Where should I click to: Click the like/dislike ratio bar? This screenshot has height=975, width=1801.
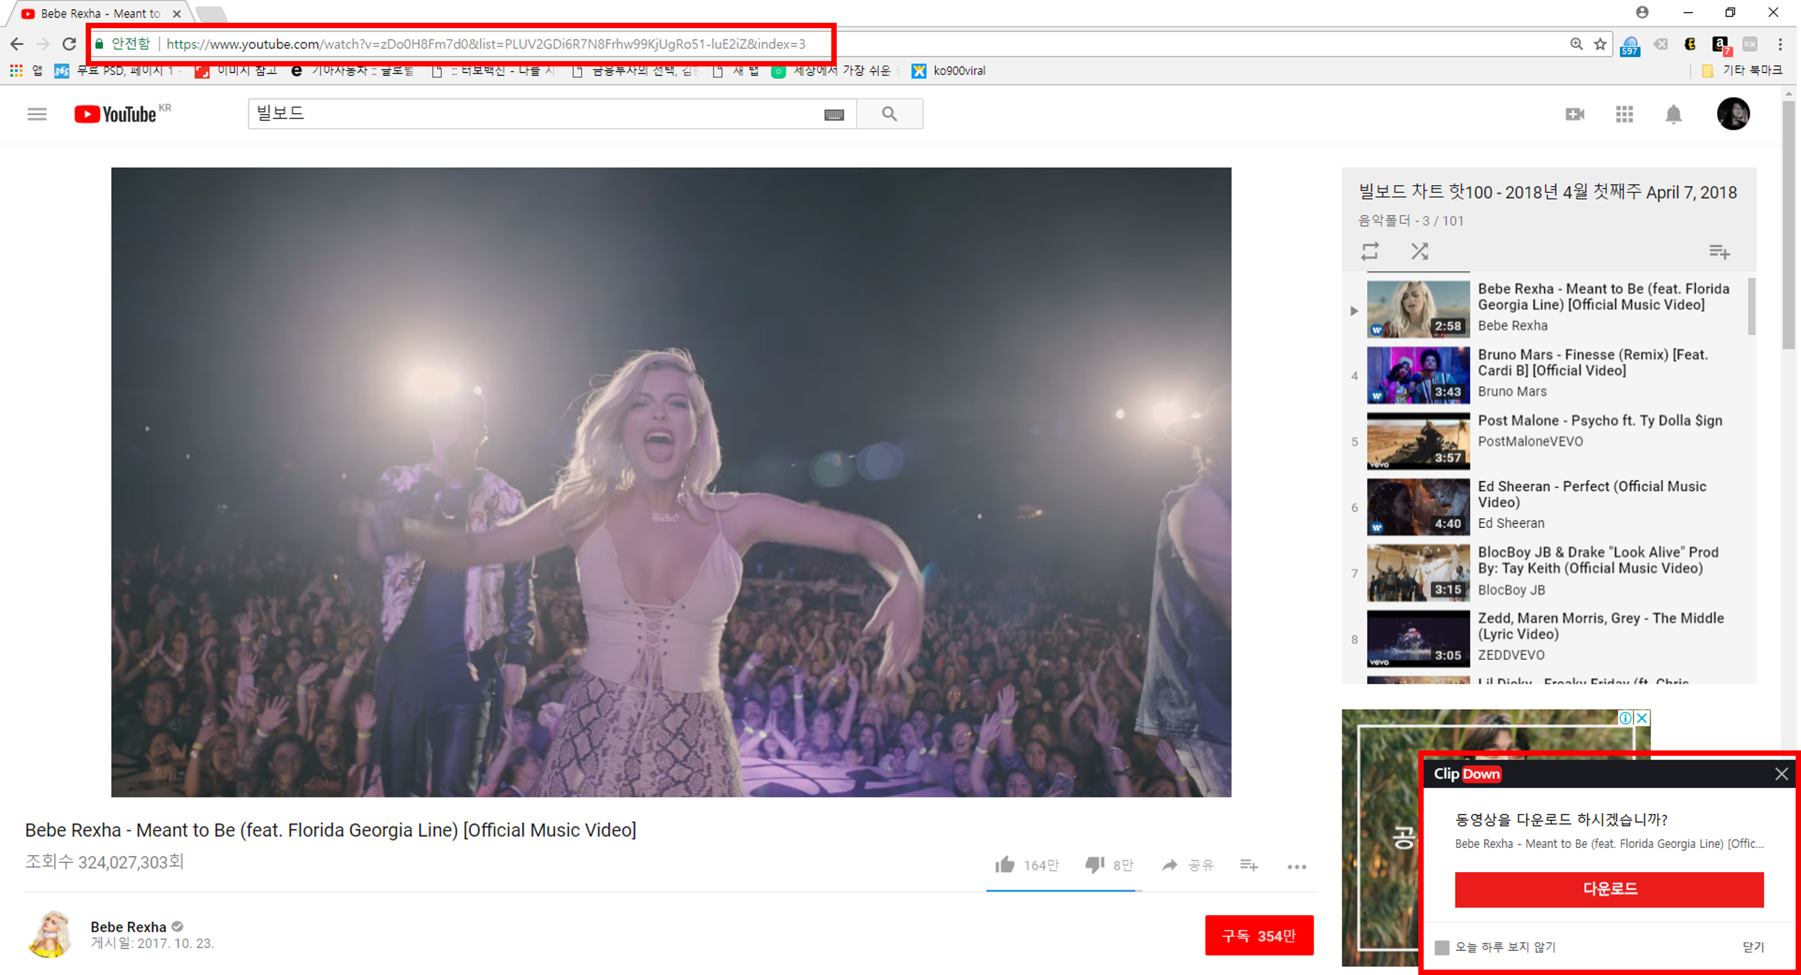1063,891
